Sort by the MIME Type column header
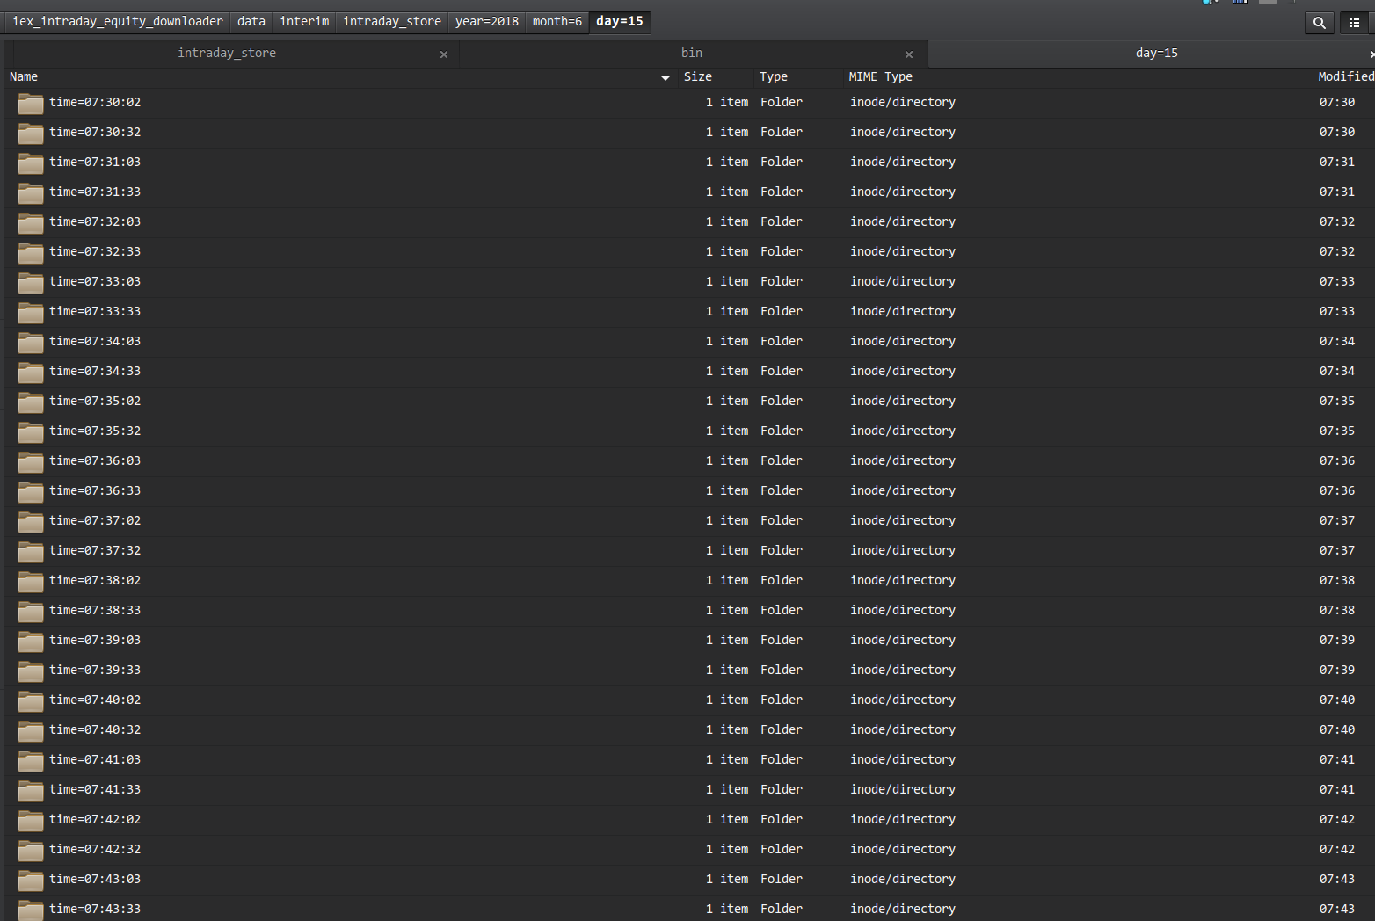The image size is (1375, 921). [x=880, y=77]
